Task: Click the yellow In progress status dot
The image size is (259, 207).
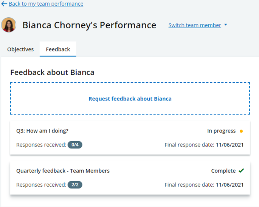Action: [241, 131]
